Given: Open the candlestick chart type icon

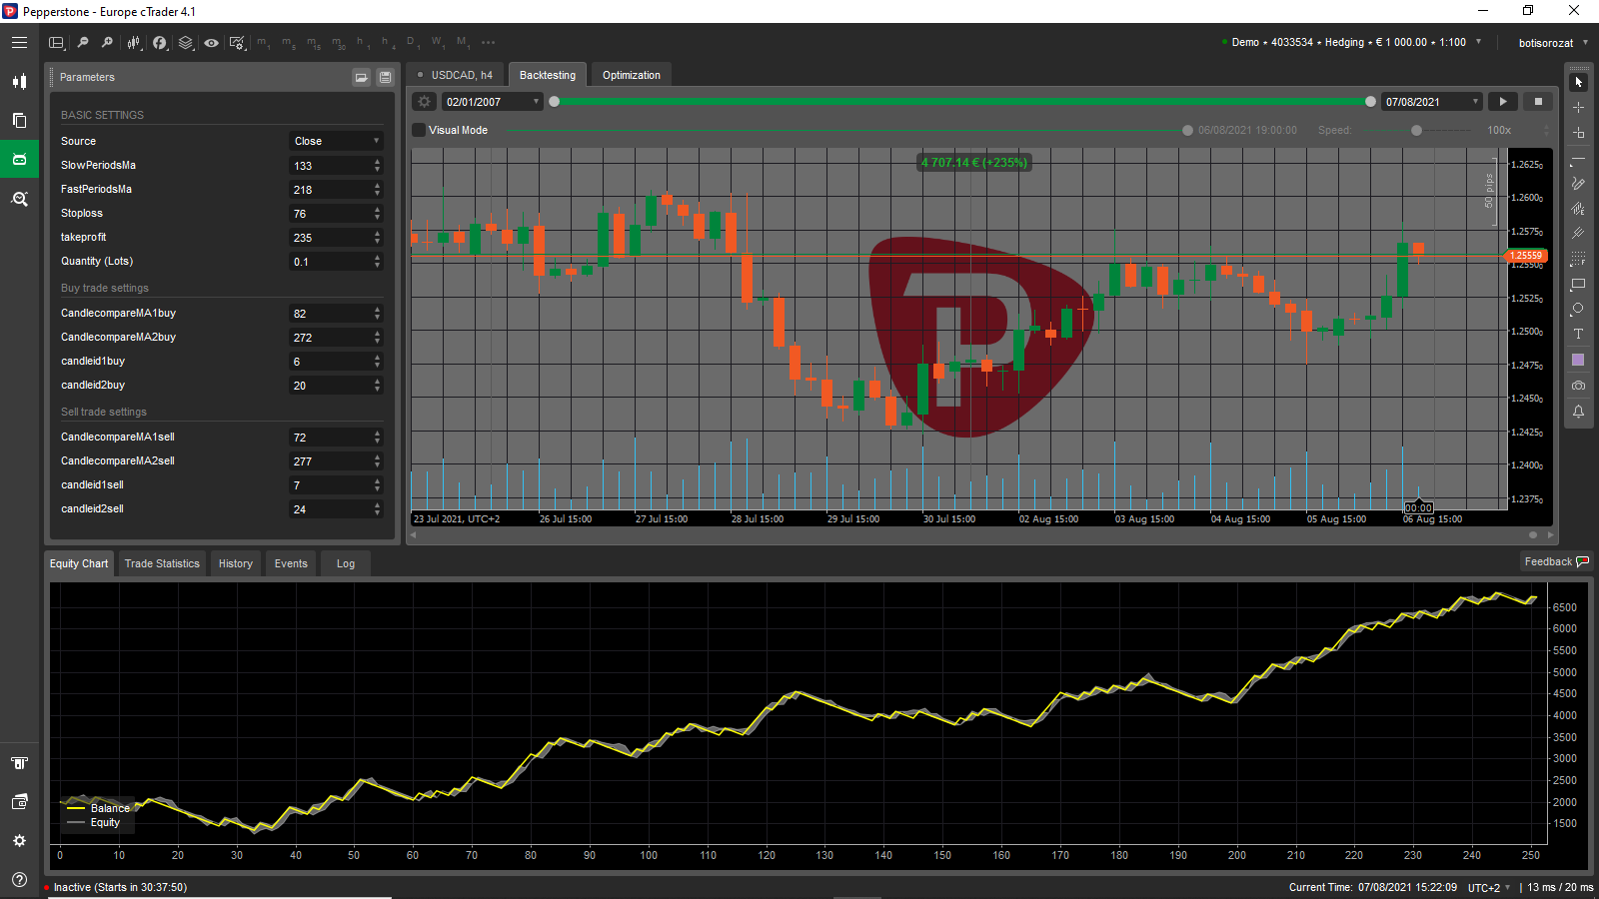Looking at the screenshot, I should (x=134, y=43).
